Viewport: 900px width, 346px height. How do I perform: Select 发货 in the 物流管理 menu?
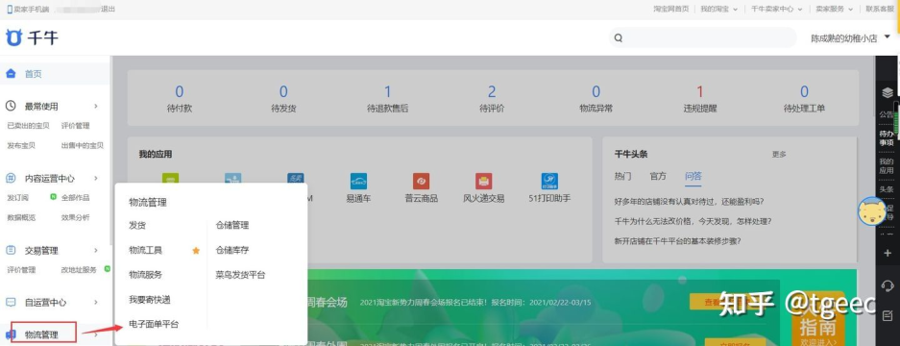coord(137,225)
